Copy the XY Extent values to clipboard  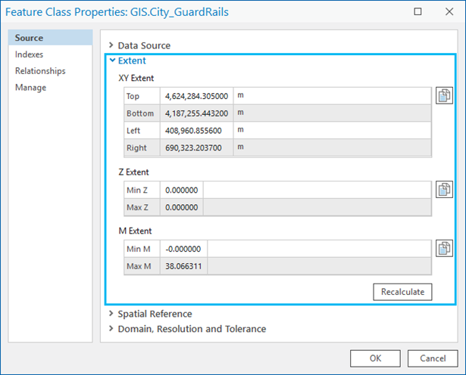coord(444,96)
